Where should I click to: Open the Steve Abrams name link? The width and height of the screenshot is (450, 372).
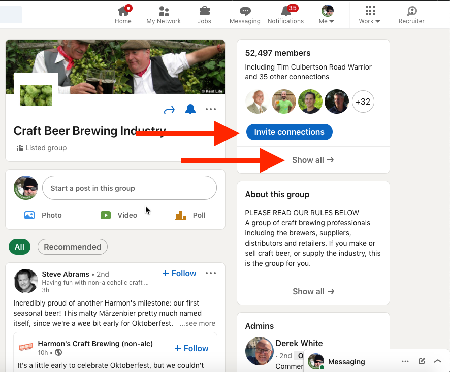[66, 274]
